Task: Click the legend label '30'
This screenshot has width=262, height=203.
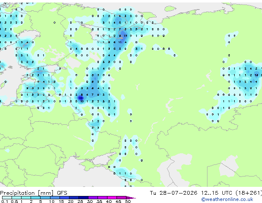Action: point(90,201)
